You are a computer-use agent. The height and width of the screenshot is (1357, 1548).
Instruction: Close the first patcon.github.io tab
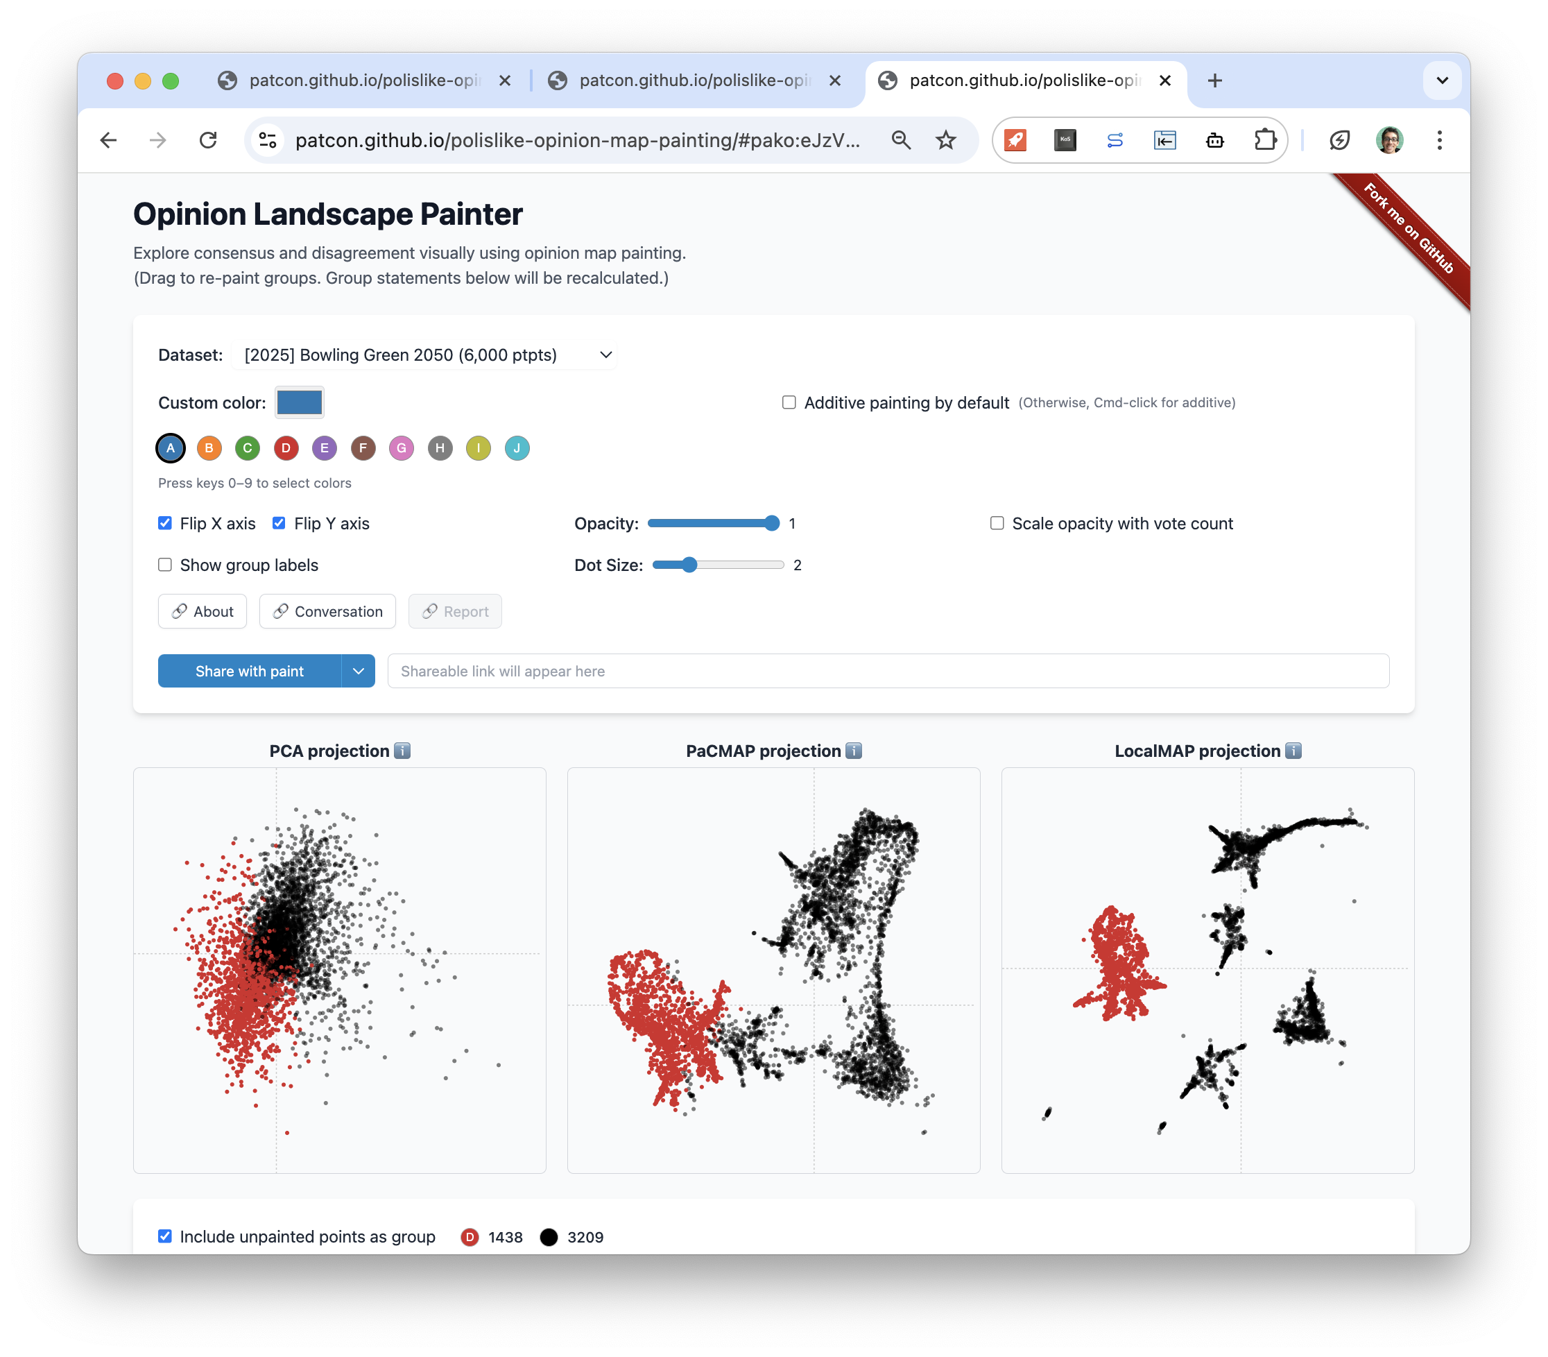(505, 80)
